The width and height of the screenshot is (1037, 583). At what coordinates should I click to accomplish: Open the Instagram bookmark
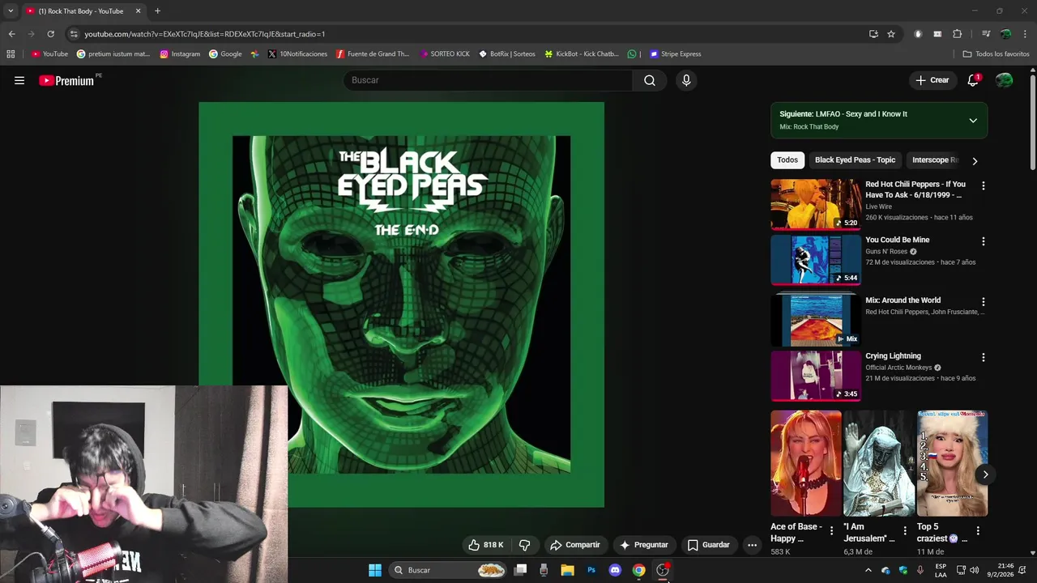tap(180, 54)
